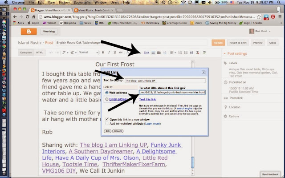This screenshot has width=285, height=178.
Task: Open the text alignment dropdown
Action: pos(173,53)
